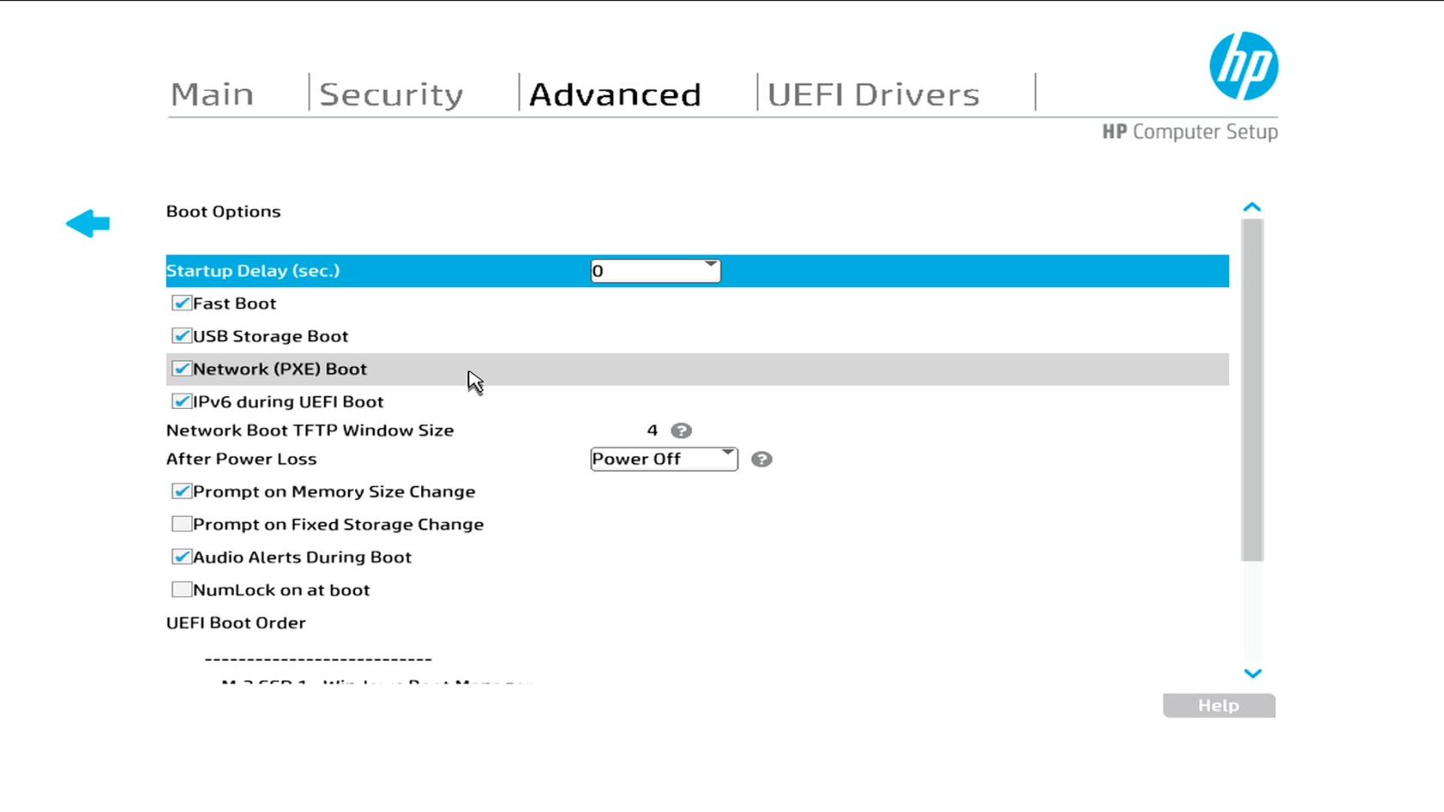Enable Prompt on Fixed Storage Change
Screen dimensions: 1444x812
[181, 524]
